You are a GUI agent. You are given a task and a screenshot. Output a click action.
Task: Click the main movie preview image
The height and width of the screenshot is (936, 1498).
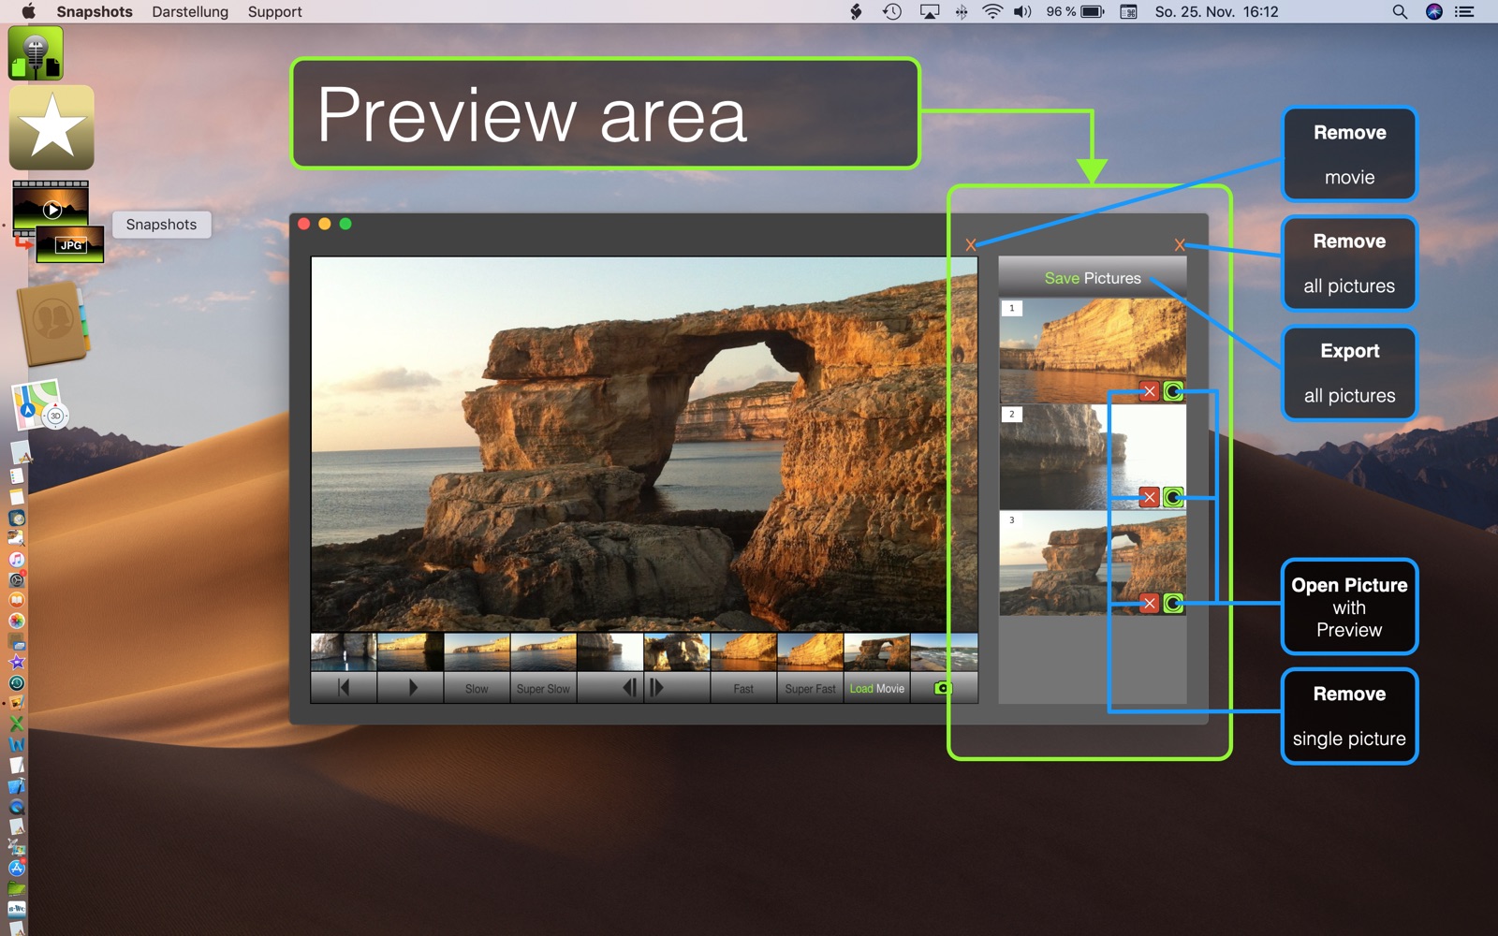click(644, 445)
